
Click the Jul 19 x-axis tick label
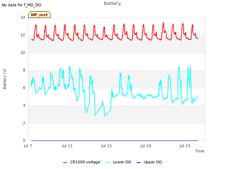(x=146, y=146)
